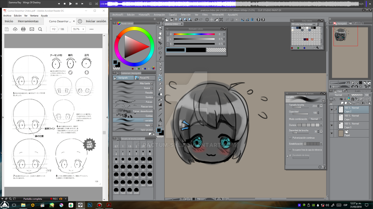The width and height of the screenshot is (373, 209).
Task: Open Photoshop from the Windows taskbar
Action: point(90,205)
